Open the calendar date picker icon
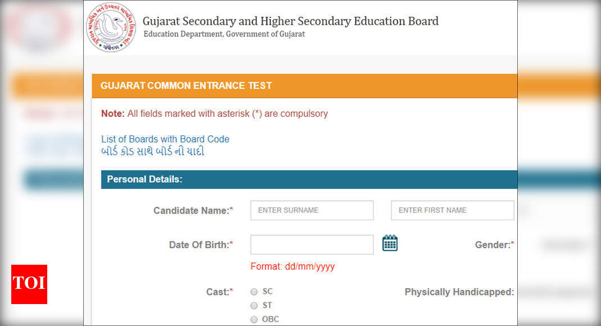601x326 pixels. click(x=390, y=243)
